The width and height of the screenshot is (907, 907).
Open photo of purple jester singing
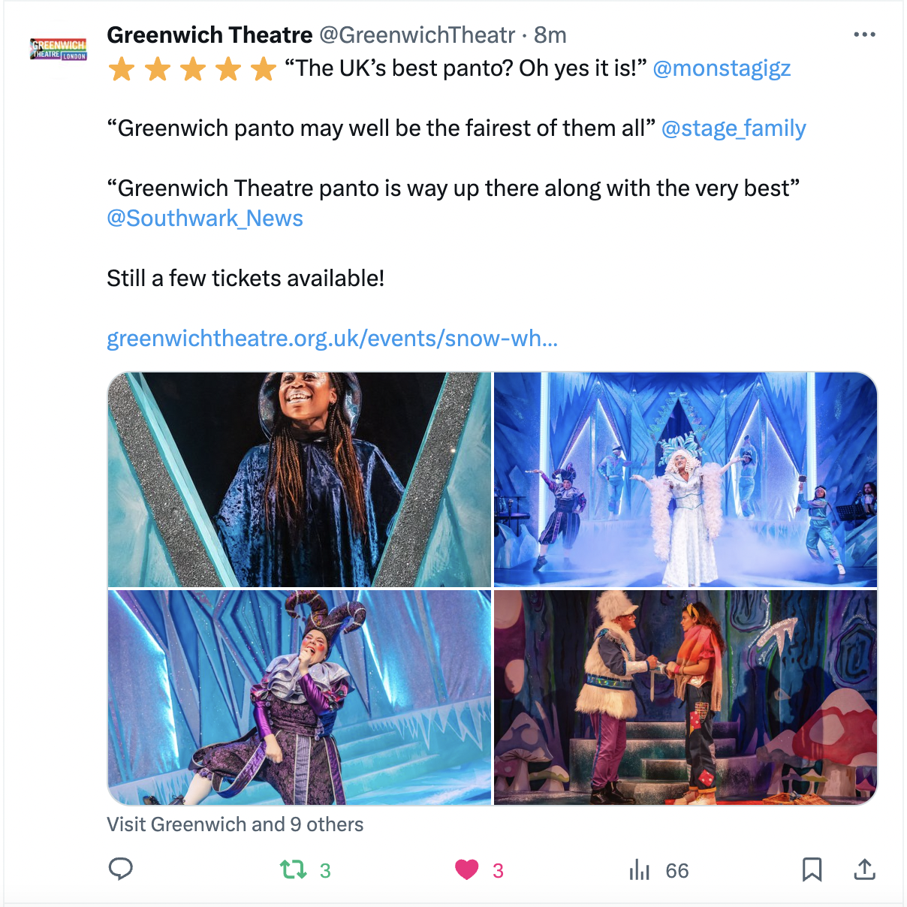point(300,698)
